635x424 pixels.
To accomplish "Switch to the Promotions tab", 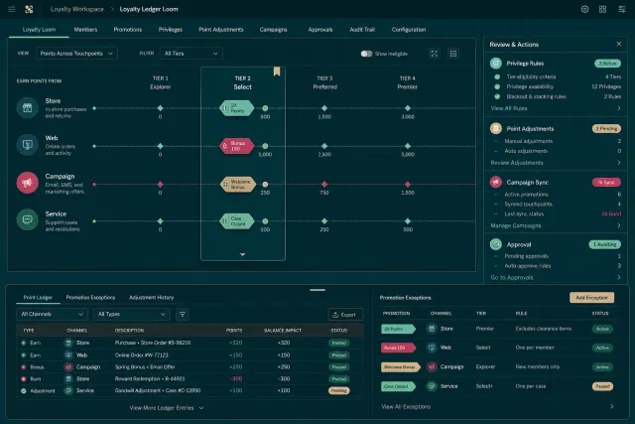I will (128, 30).
